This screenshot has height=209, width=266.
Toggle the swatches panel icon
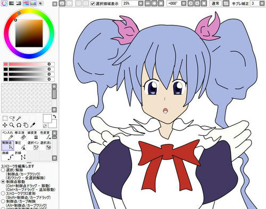pos(33,3)
